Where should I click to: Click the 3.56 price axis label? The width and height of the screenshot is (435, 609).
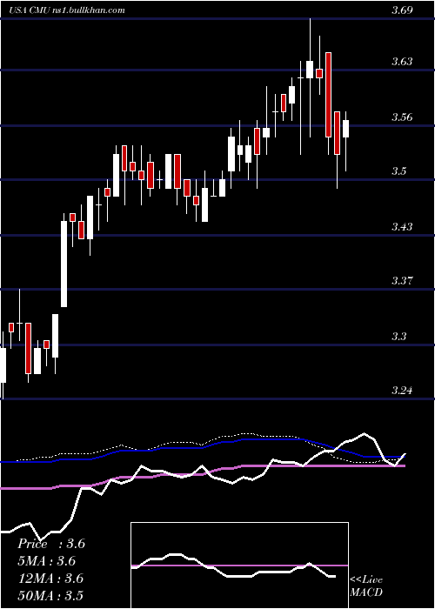coord(402,117)
